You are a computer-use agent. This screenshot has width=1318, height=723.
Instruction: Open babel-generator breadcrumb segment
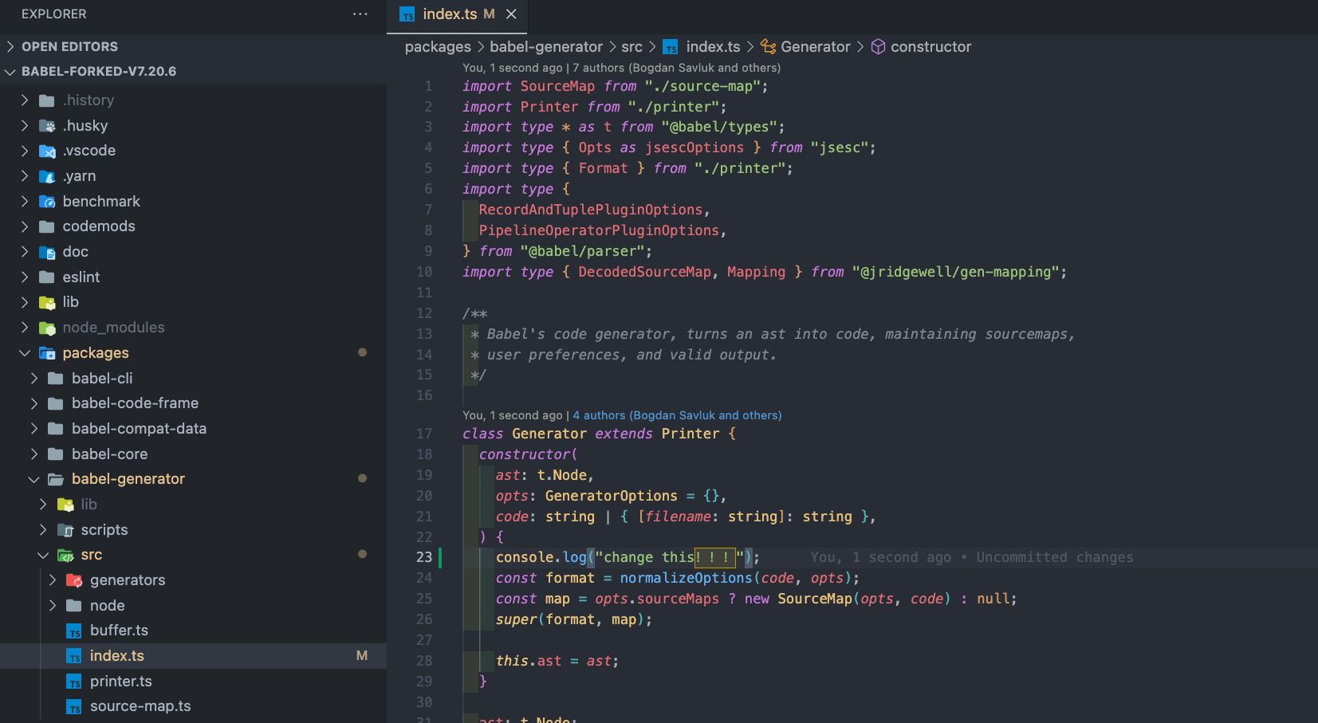(546, 47)
